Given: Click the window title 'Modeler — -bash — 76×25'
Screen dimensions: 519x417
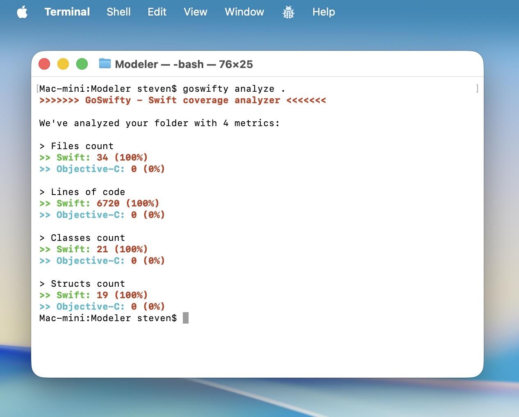Looking at the screenshot, I should click(x=184, y=64).
